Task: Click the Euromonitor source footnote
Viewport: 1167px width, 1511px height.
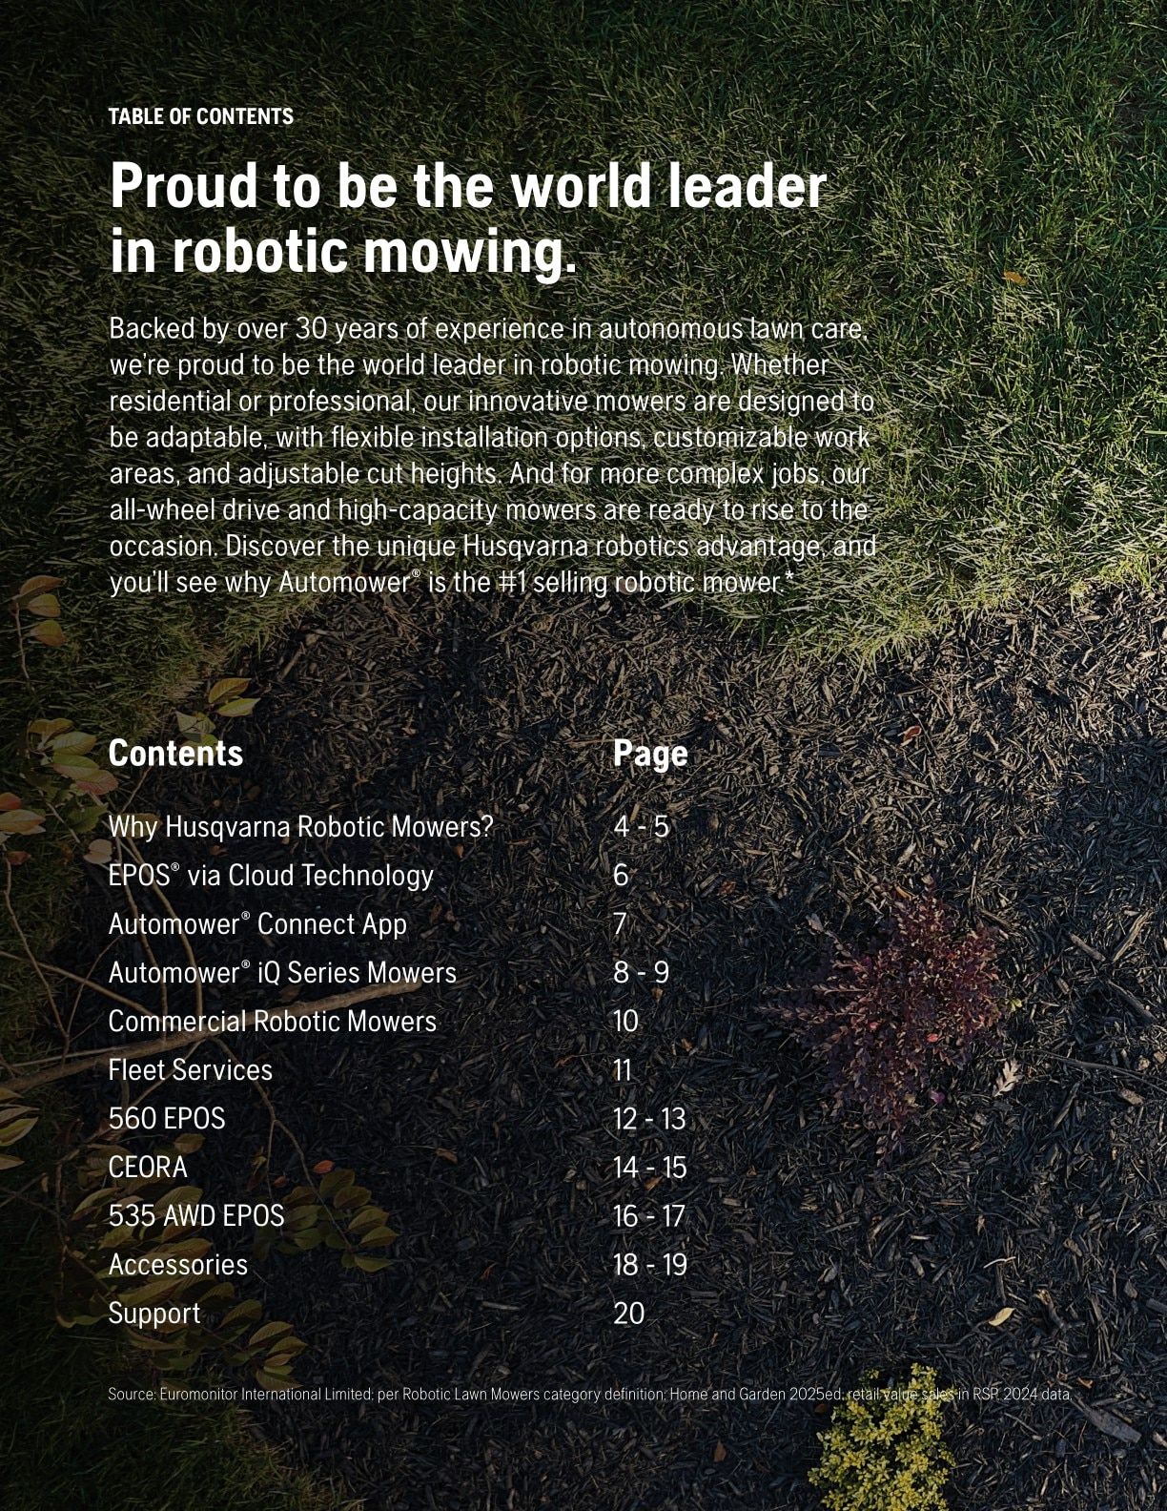Action: point(591,1394)
